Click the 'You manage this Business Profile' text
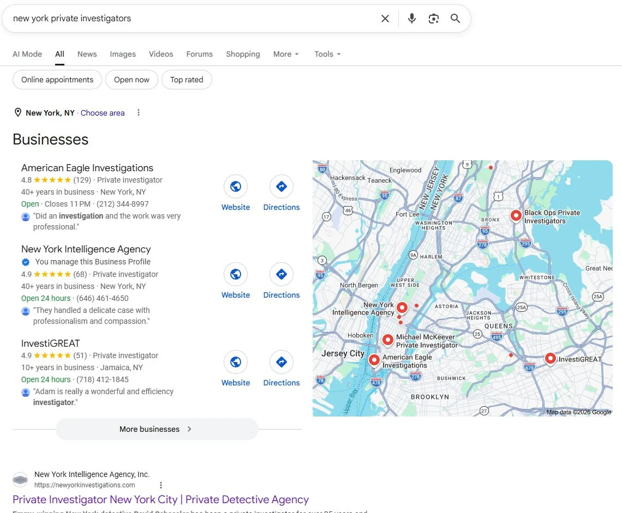Image resolution: width=622 pixels, height=513 pixels. [93, 262]
